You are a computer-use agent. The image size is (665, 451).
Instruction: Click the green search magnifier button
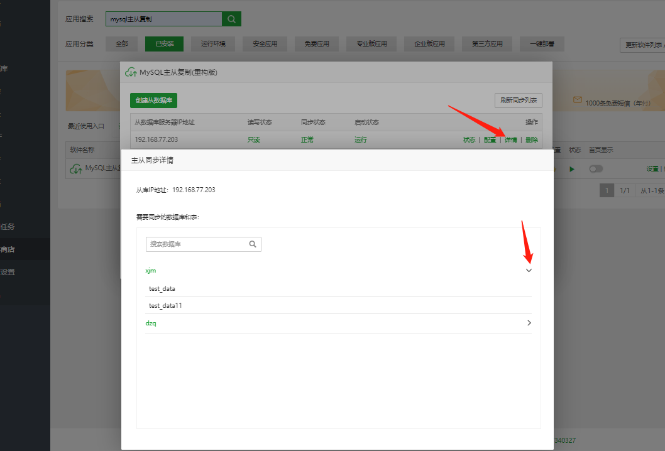click(x=231, y=19)
